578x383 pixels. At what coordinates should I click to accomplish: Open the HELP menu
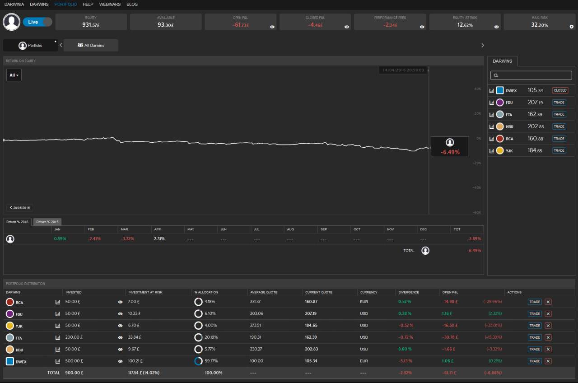pos(88,4)
